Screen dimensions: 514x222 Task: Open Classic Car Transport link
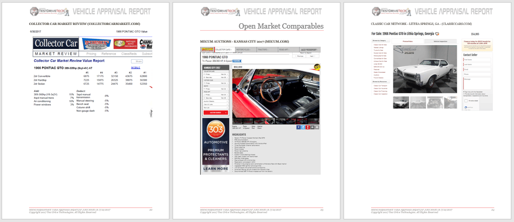381,86
